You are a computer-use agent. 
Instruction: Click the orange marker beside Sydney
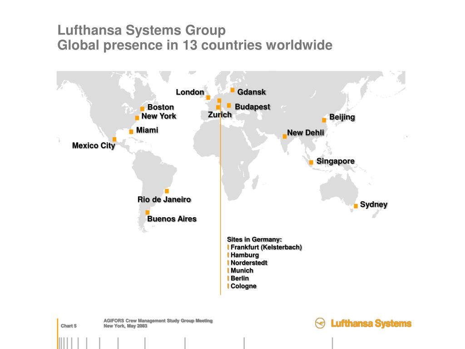(356, 206)
